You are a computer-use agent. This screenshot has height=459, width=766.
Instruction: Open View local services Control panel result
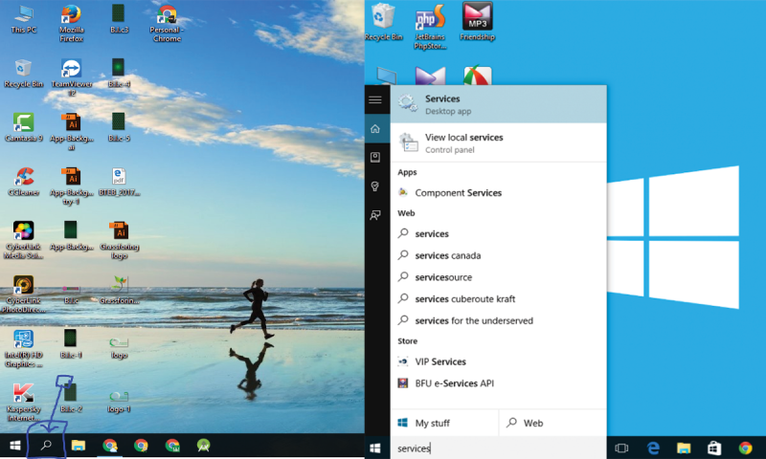pos(498,142)
